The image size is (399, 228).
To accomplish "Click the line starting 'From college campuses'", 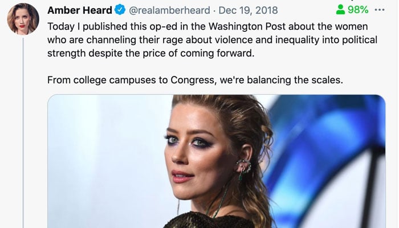I will (x=195, y=79).
